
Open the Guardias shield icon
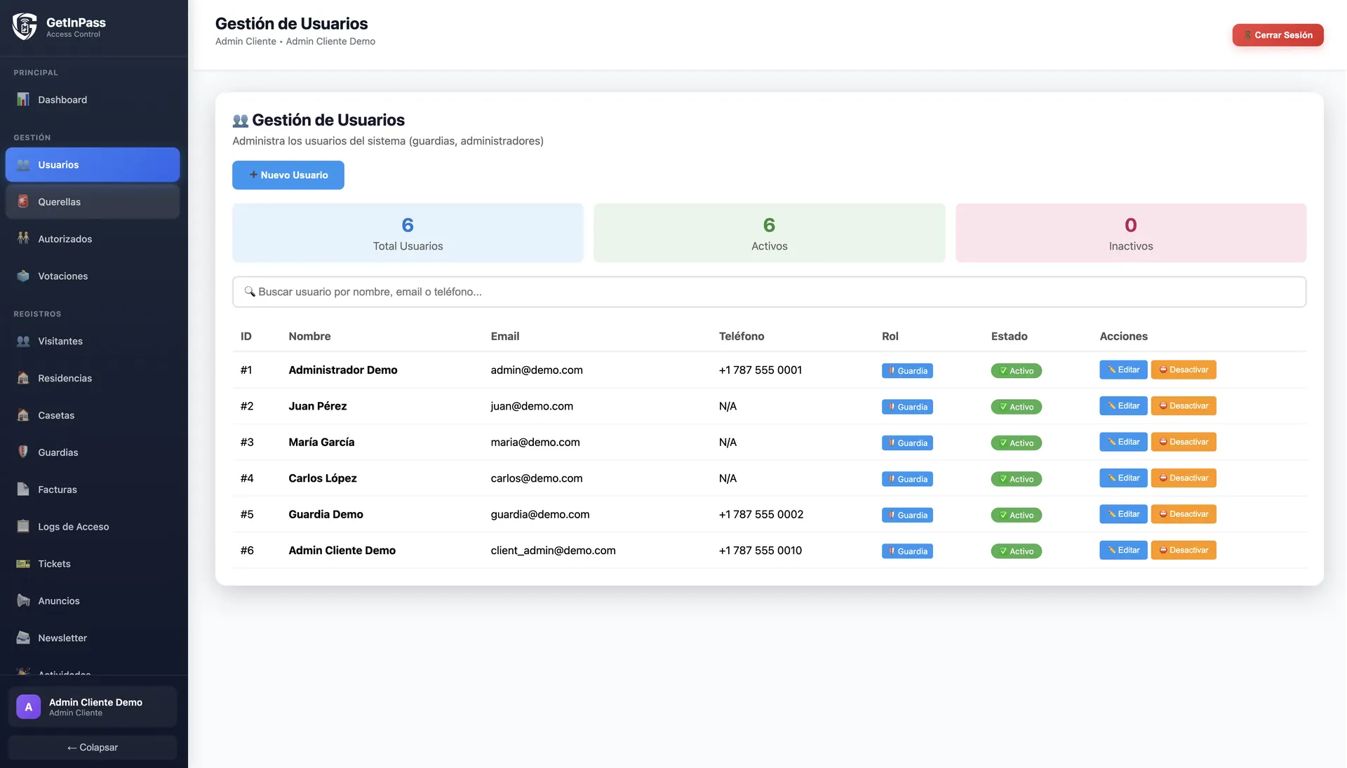click(x=23, y=452)
